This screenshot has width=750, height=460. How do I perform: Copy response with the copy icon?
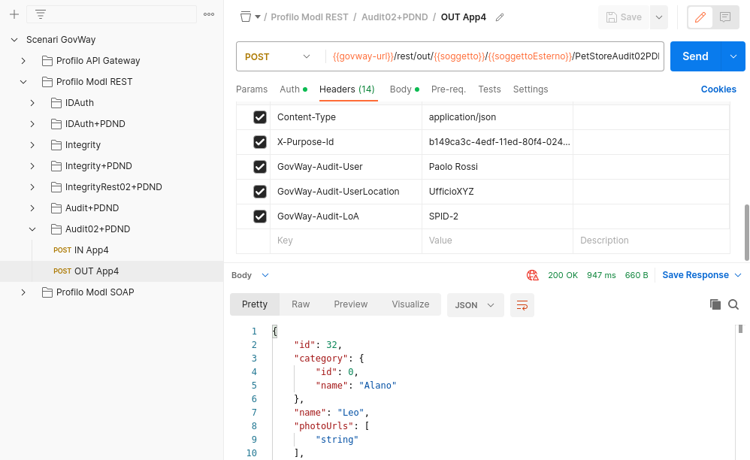pos(715,304)
